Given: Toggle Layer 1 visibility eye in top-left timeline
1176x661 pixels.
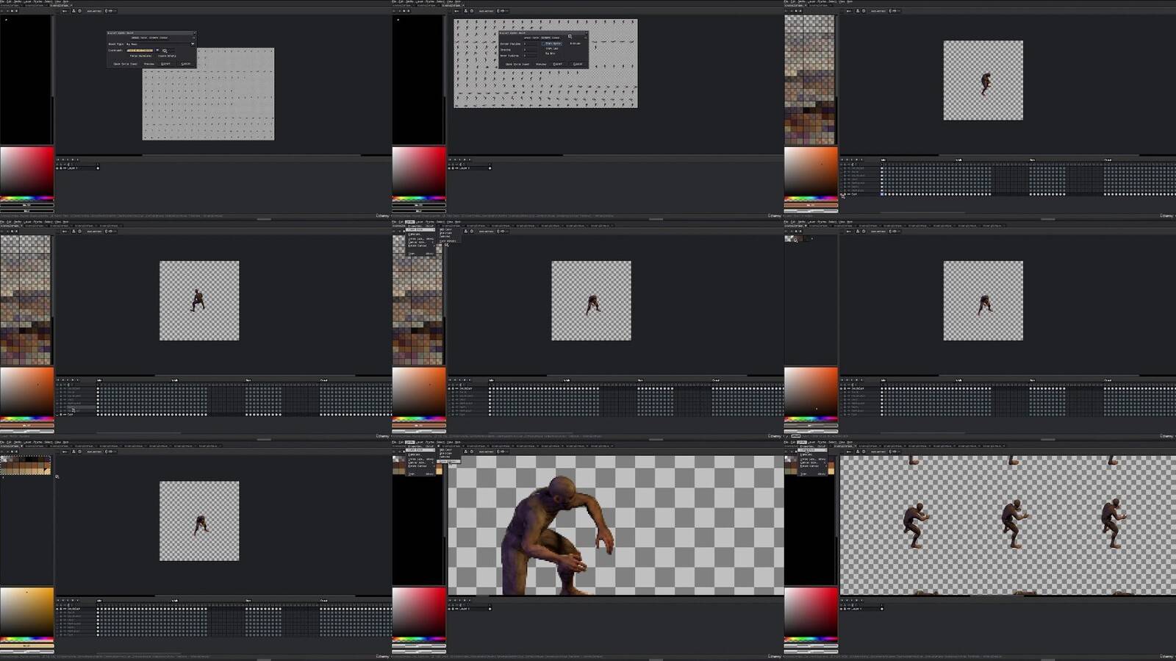Looking at the screenshot, I should tap(57, 168).
